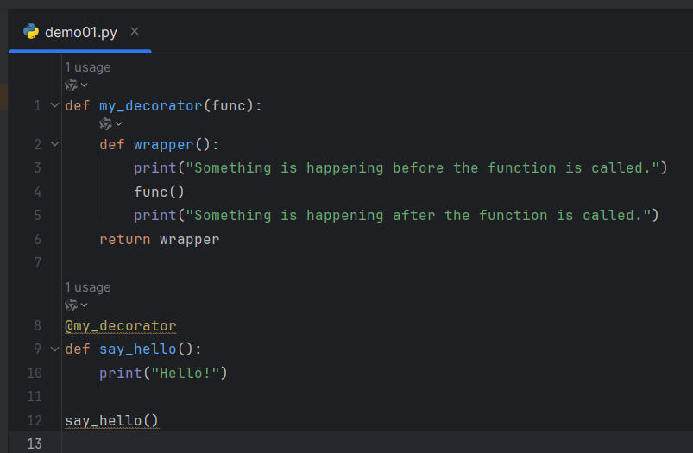Click line number 7 in gutter

tap(38, 262)
